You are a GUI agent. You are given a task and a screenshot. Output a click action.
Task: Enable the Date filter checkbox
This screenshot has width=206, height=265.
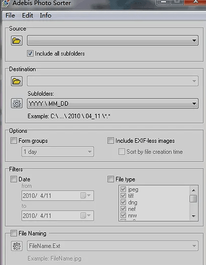14,179
